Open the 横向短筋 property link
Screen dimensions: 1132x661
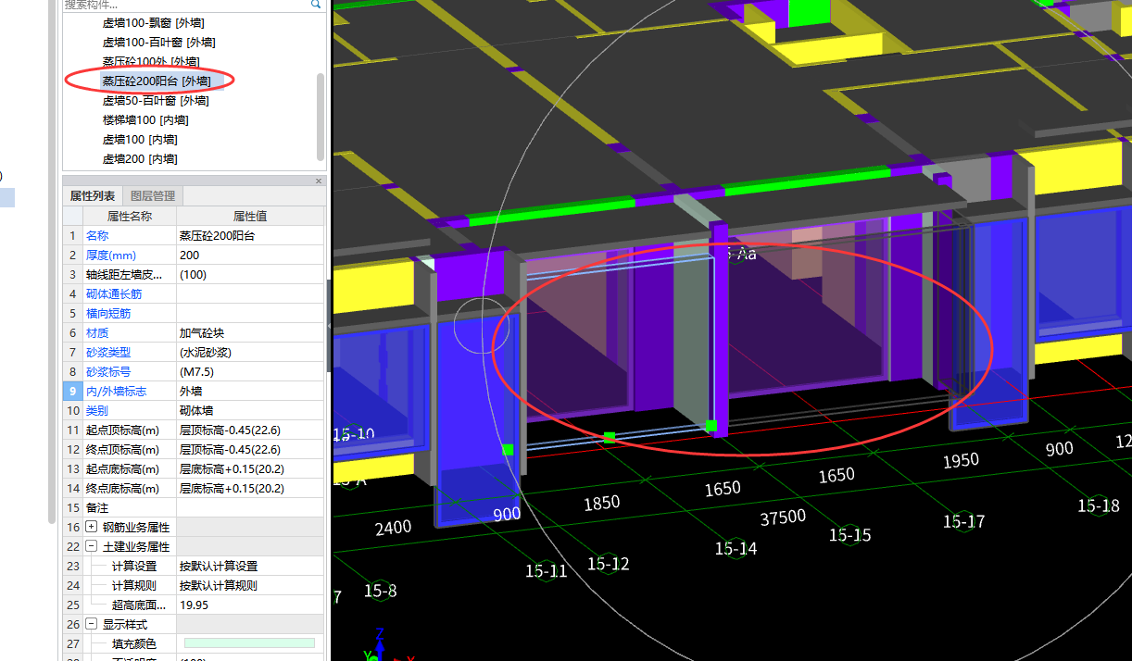click(x=108, y=313)
